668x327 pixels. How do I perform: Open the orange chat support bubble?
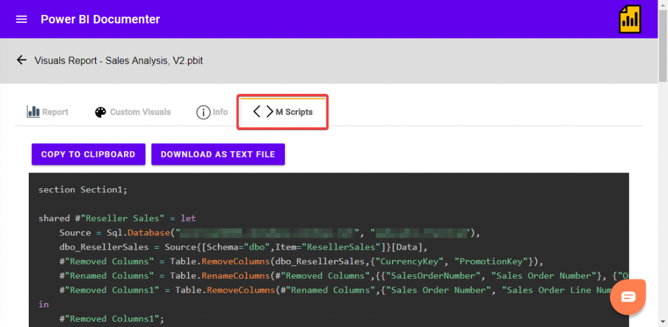628,297
